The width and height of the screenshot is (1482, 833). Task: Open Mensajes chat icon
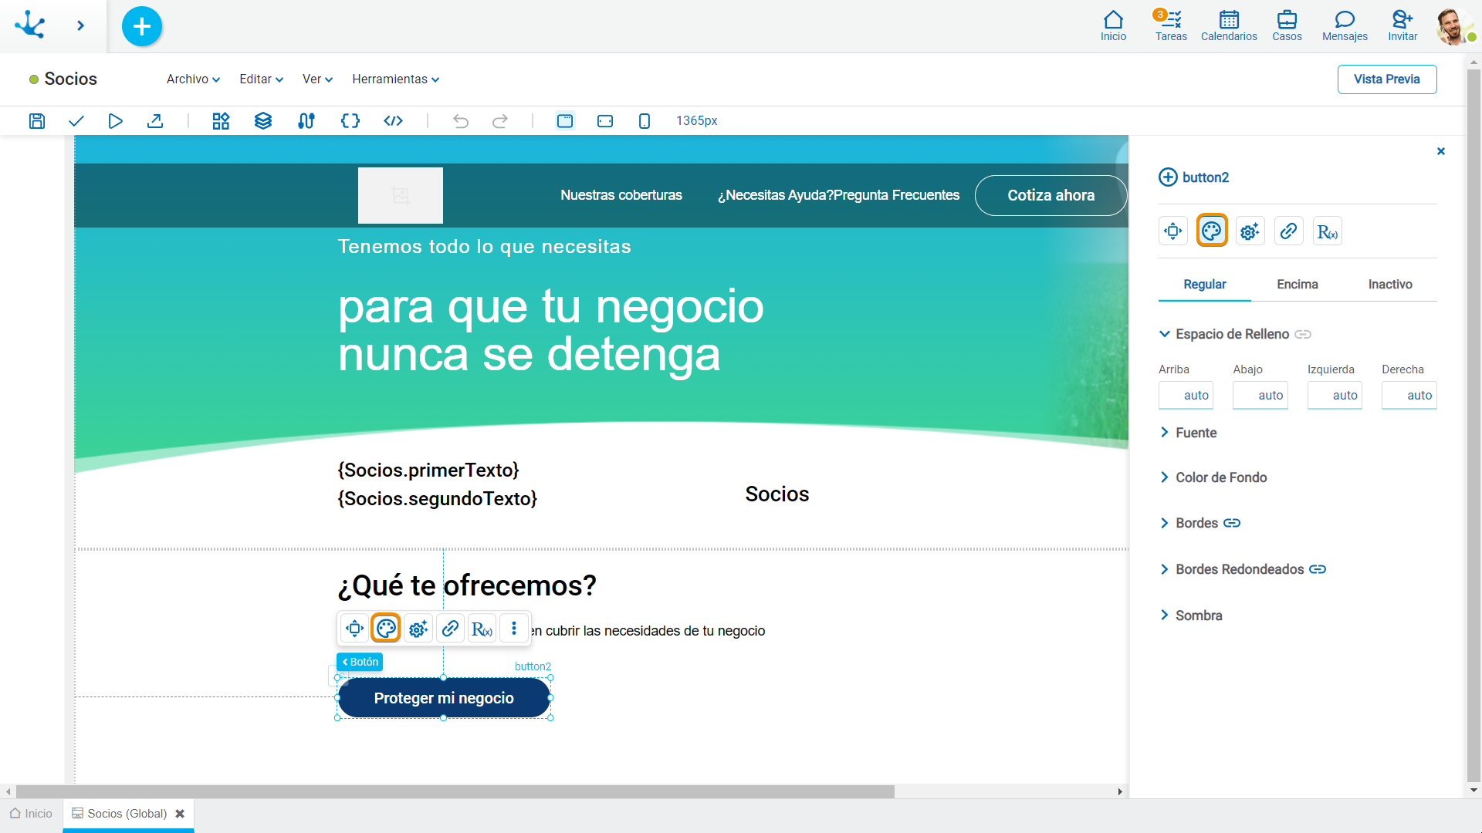pyautogui.click(x=1345, y=25)
